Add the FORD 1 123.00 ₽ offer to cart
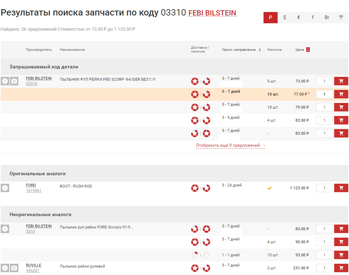 pos(341,188)
